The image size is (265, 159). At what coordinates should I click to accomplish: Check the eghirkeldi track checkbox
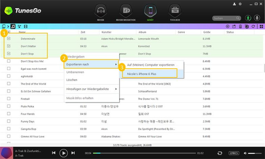[x=9, y=76]
